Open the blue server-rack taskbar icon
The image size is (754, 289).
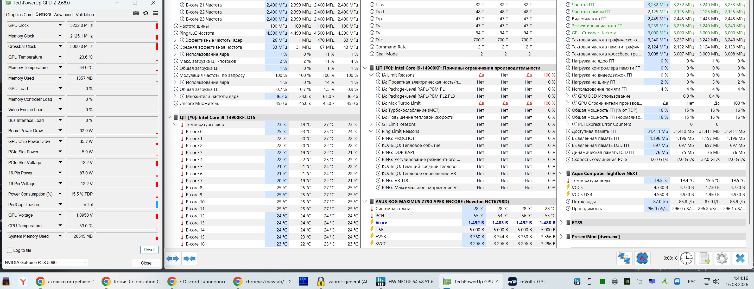pyautogui.click(x=303, y=282)
